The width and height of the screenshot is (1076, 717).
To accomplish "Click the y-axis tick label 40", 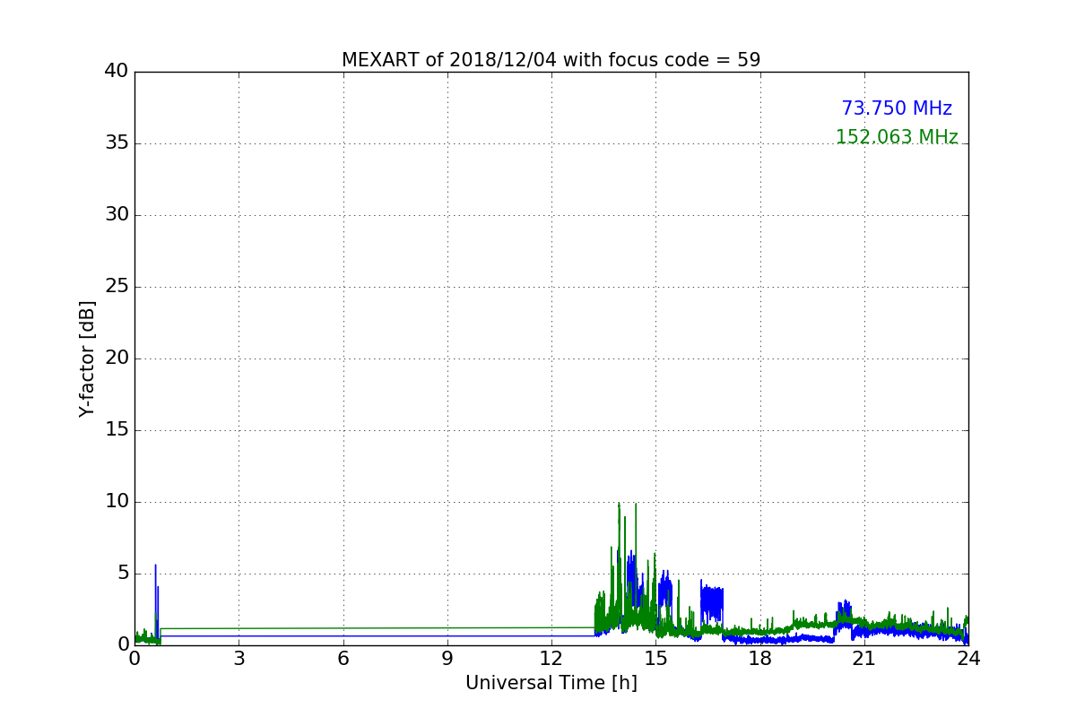I will [117, 72].
